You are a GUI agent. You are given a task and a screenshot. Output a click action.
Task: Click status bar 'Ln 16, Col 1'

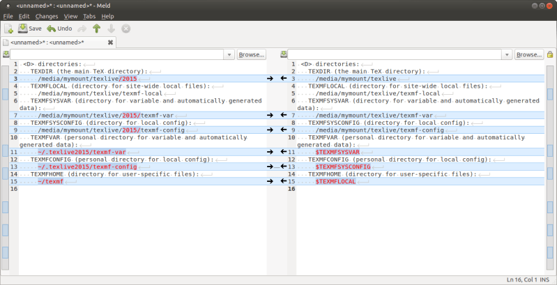(x=522, y=280)
